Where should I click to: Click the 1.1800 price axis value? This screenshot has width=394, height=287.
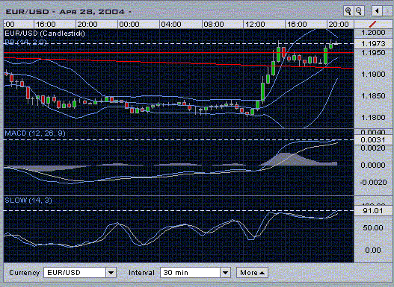(x=373, y=117)
